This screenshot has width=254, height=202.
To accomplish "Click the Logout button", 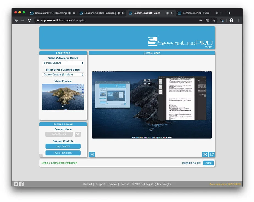I will pos(208,163).
